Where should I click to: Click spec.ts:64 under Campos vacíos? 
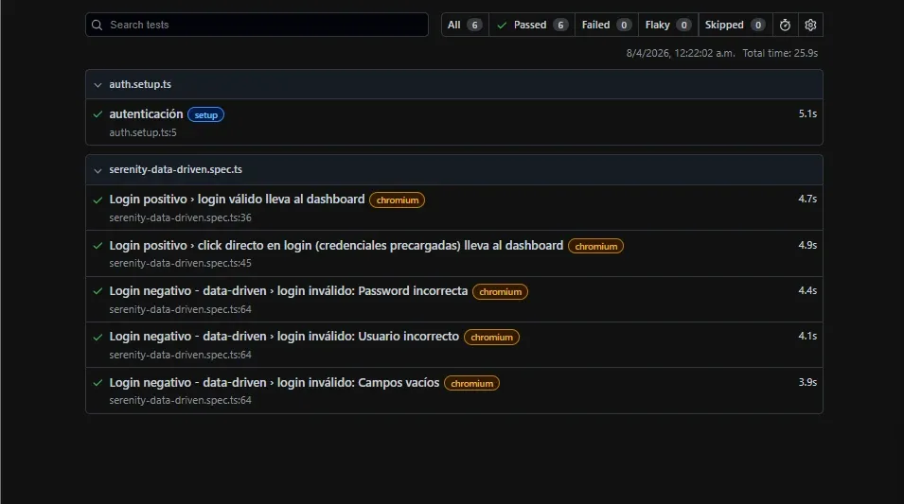tap(181, 400)
